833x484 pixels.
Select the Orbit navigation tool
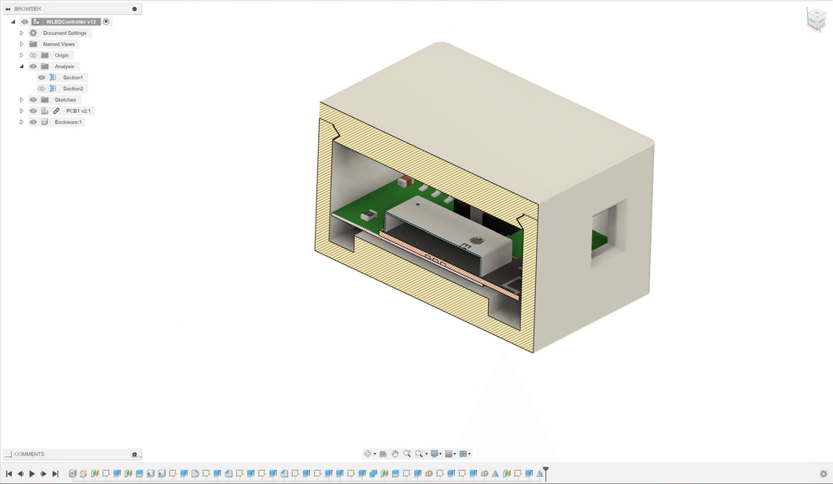[368, 454]
